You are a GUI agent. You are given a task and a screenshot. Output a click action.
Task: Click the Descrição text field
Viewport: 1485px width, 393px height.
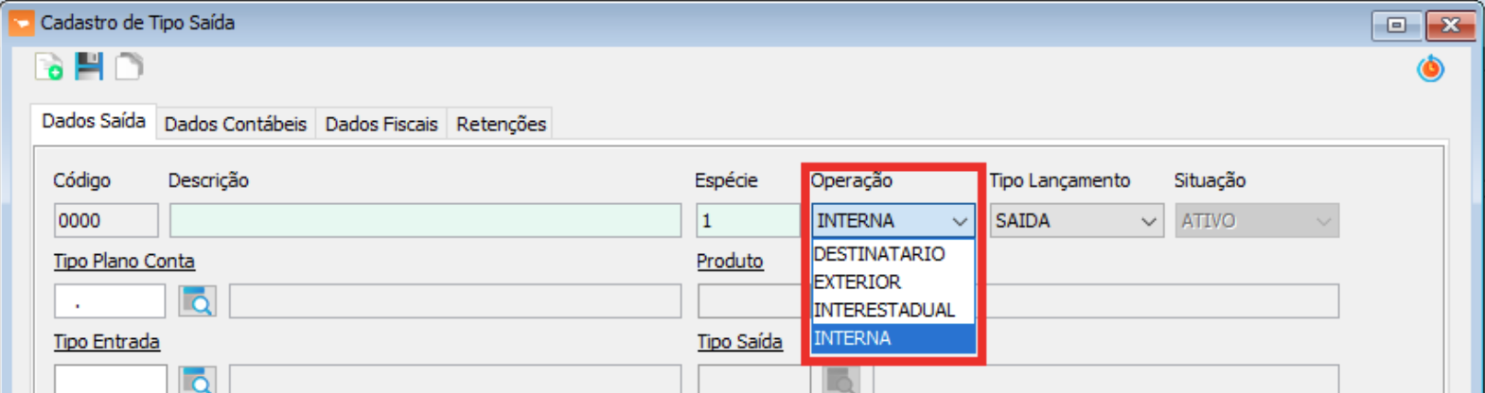coord(425,221)
